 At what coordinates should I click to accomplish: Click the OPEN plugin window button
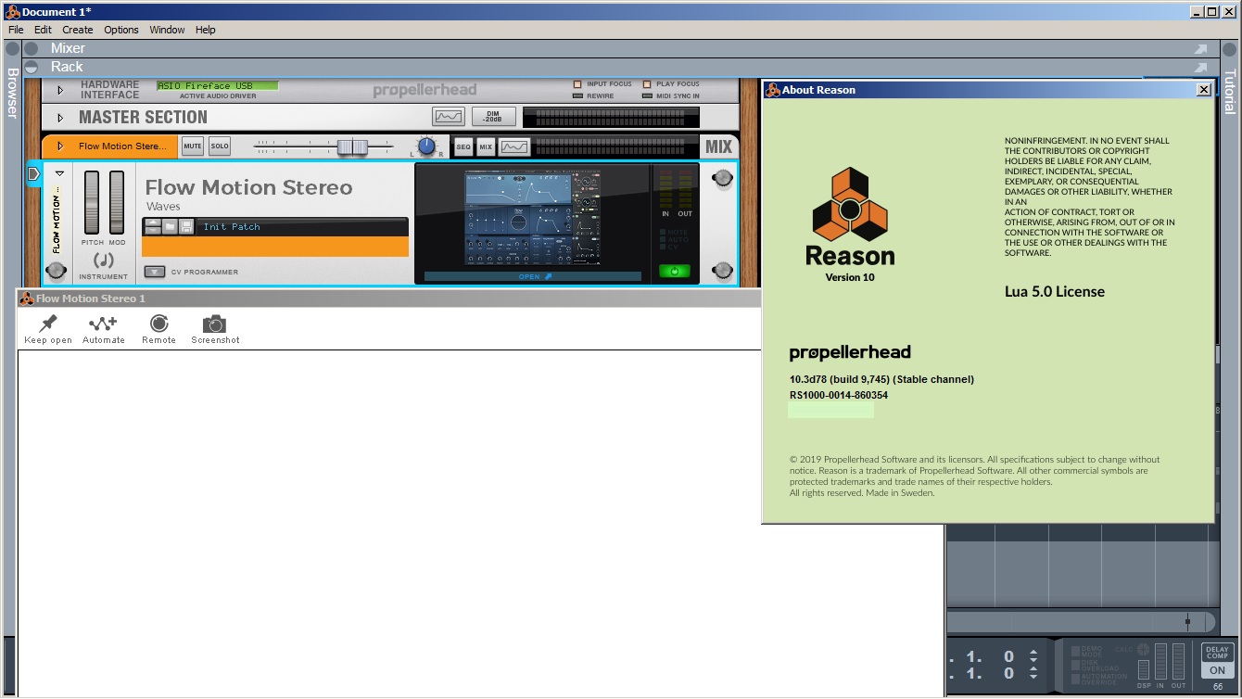point(533,276)
